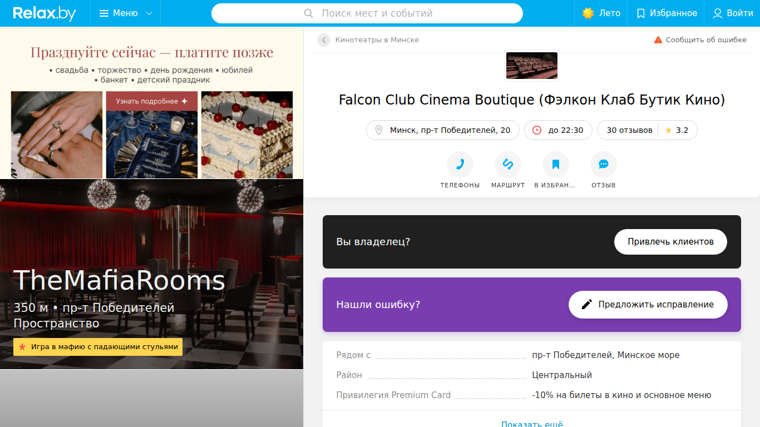Click the magnifier search icon
Viewport: 760px width, 427px height.
[x=309, y=13]
